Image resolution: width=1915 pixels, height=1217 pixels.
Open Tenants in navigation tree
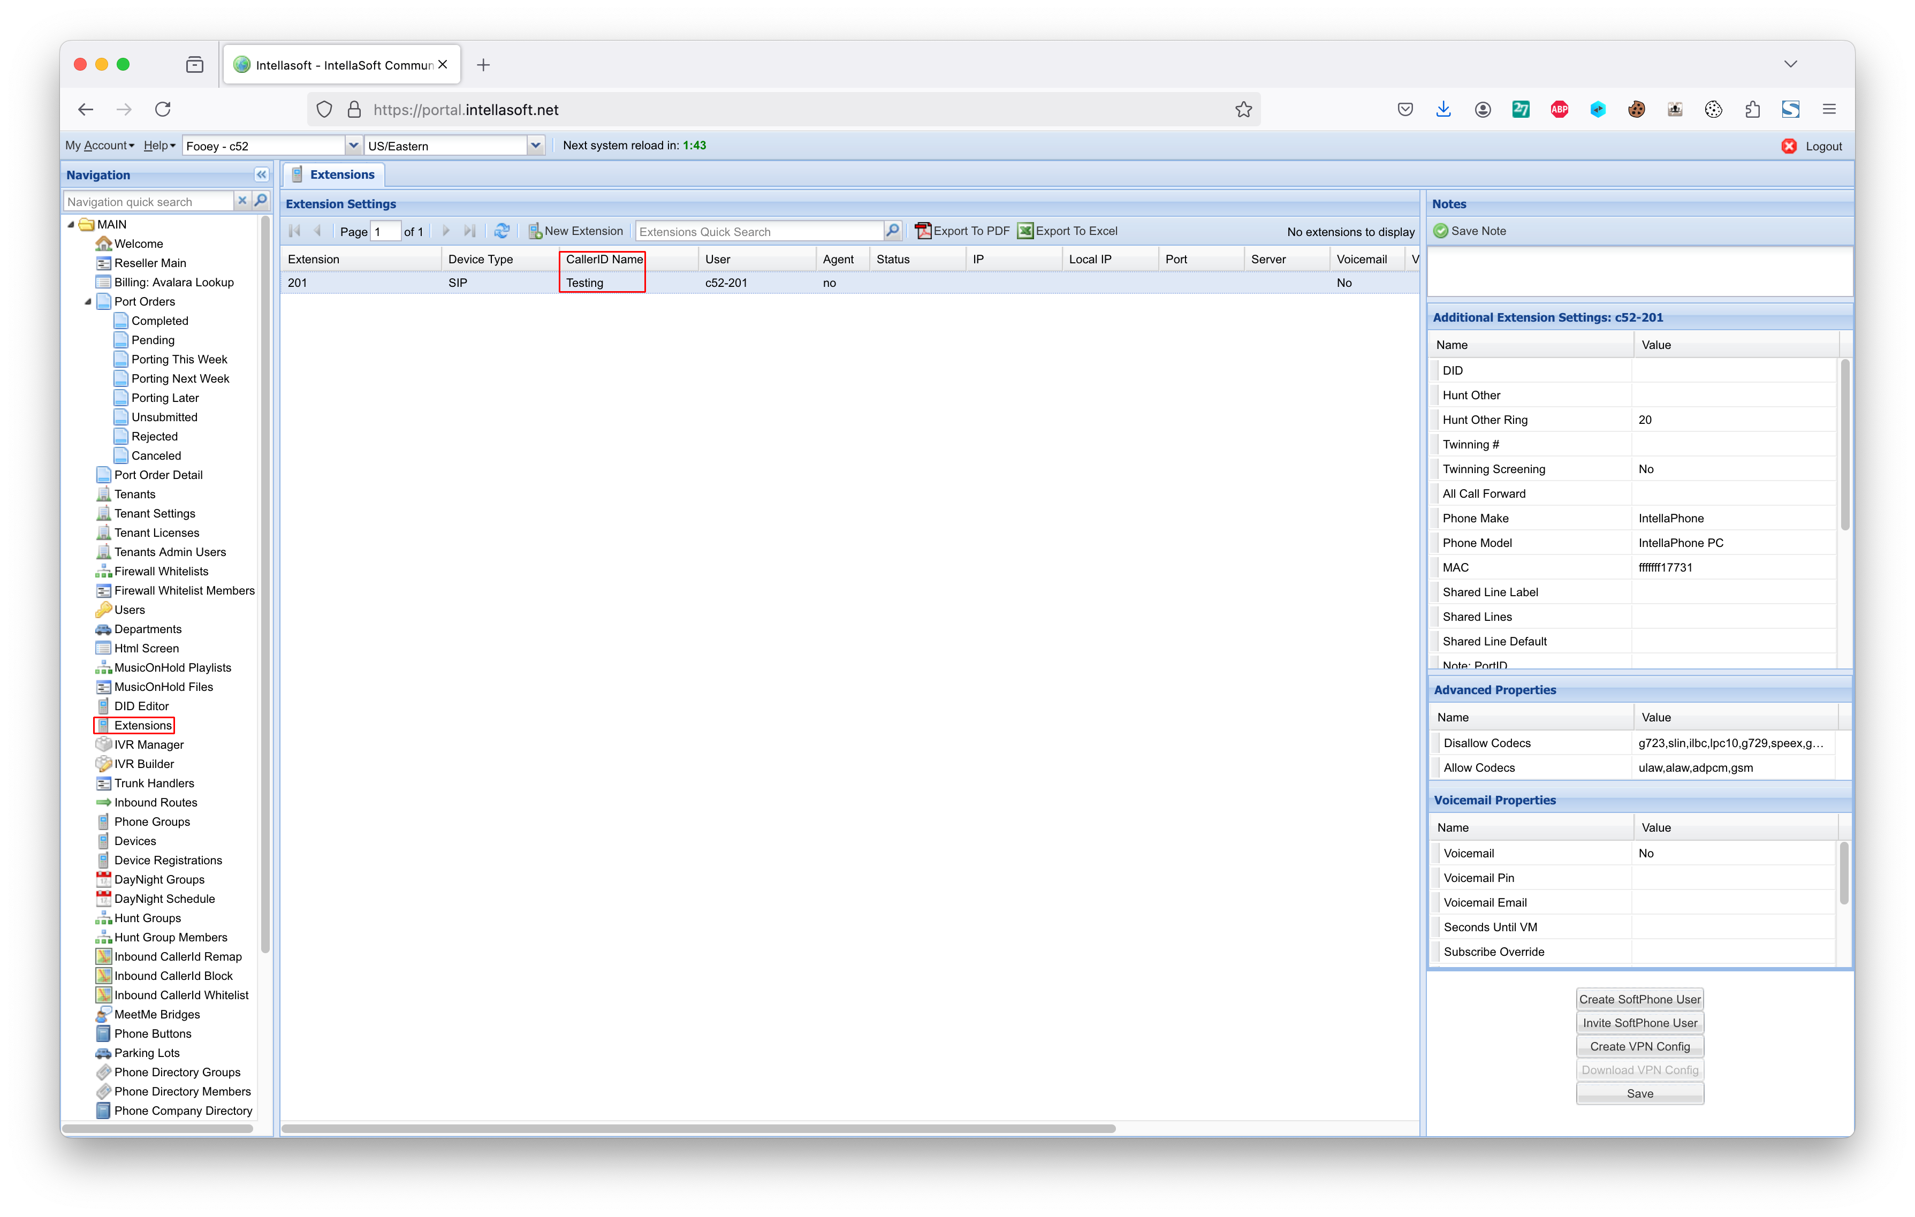pyautogui.click(x=134, y=494)
